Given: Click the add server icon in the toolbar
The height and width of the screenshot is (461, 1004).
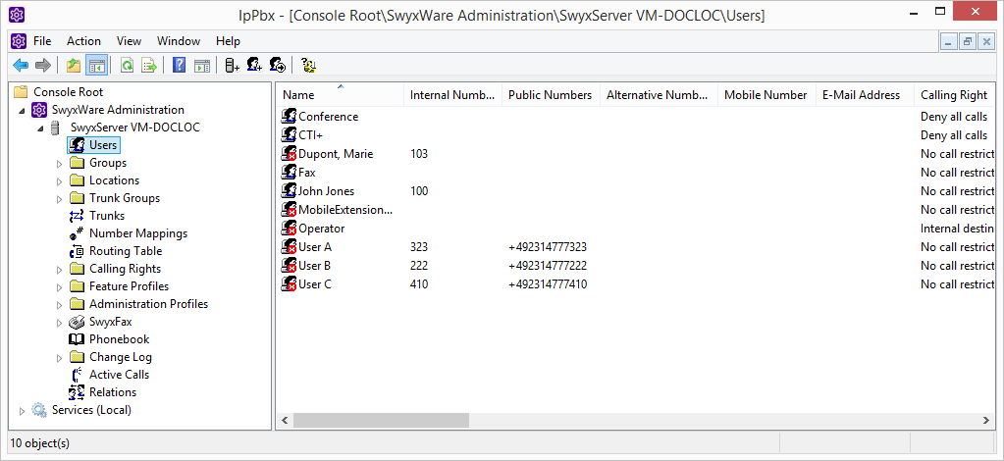Looking at the screenshot, I should (x=232, y=66).
